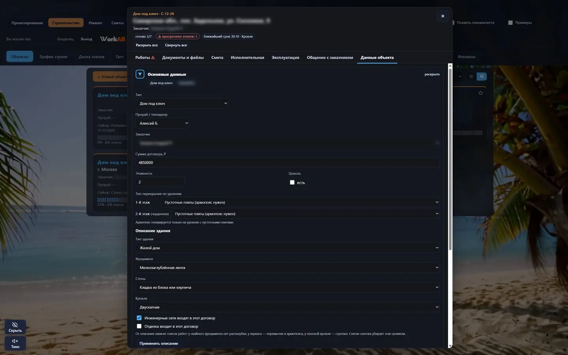Open Финансы tab in the background page
Viewport: 568px width, 355px height.
467,57
